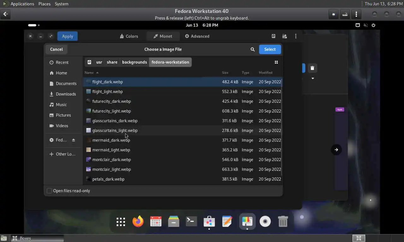Click the save preset icon in the header bar
Image resolution: width=404 pixels, height=242 pixels.
274,36
